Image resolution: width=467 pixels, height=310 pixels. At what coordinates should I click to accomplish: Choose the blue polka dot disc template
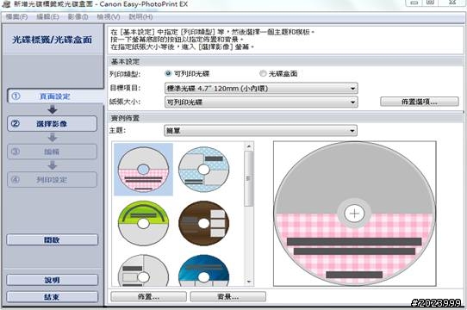pyautogui.click(x=203, y=169)
